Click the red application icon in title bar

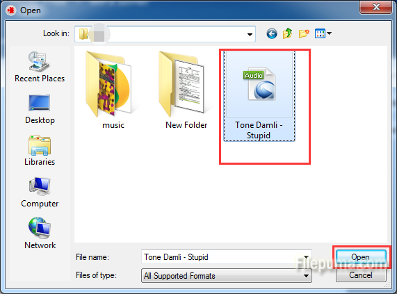10,10
